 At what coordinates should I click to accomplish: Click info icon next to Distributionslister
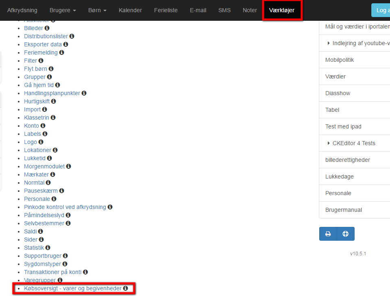tap(72, 36)
